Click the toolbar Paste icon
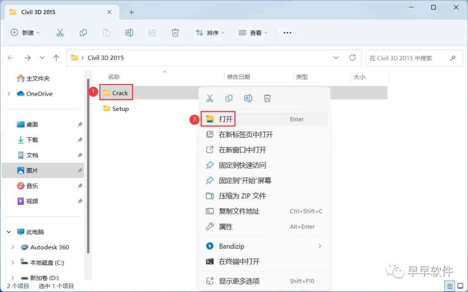 coord(106,32)
